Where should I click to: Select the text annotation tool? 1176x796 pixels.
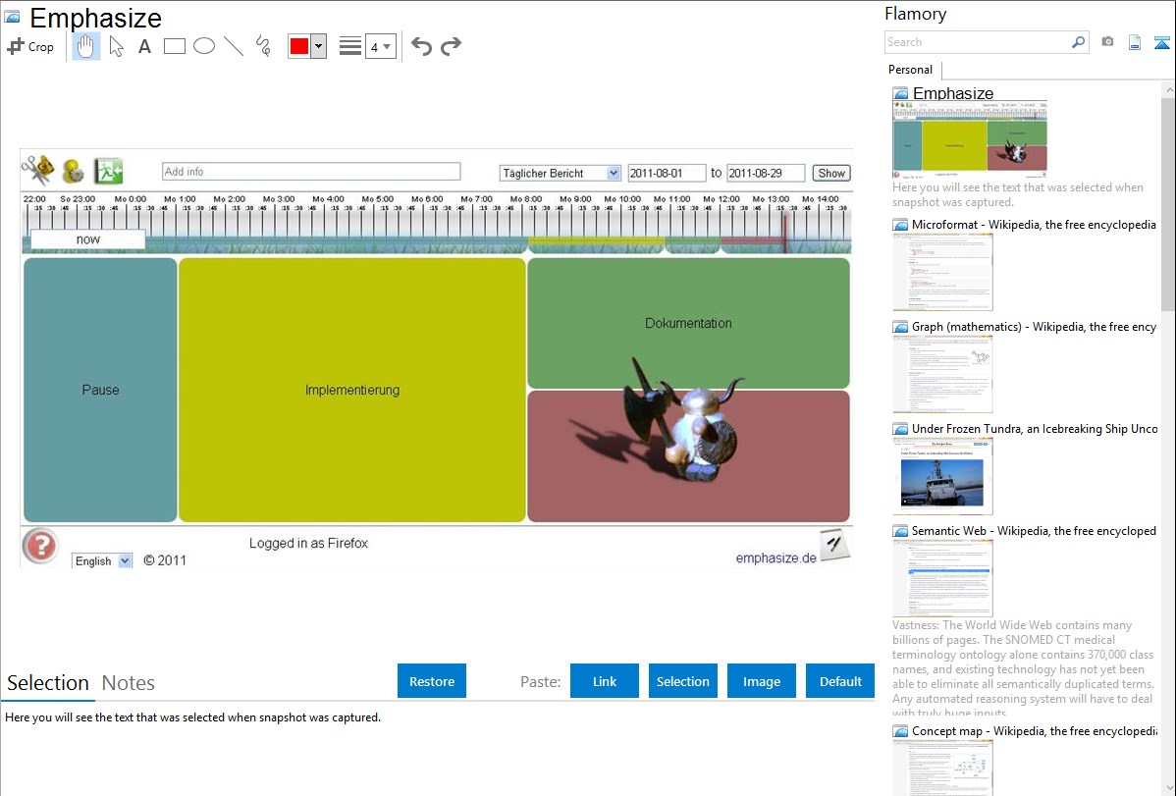144,46
